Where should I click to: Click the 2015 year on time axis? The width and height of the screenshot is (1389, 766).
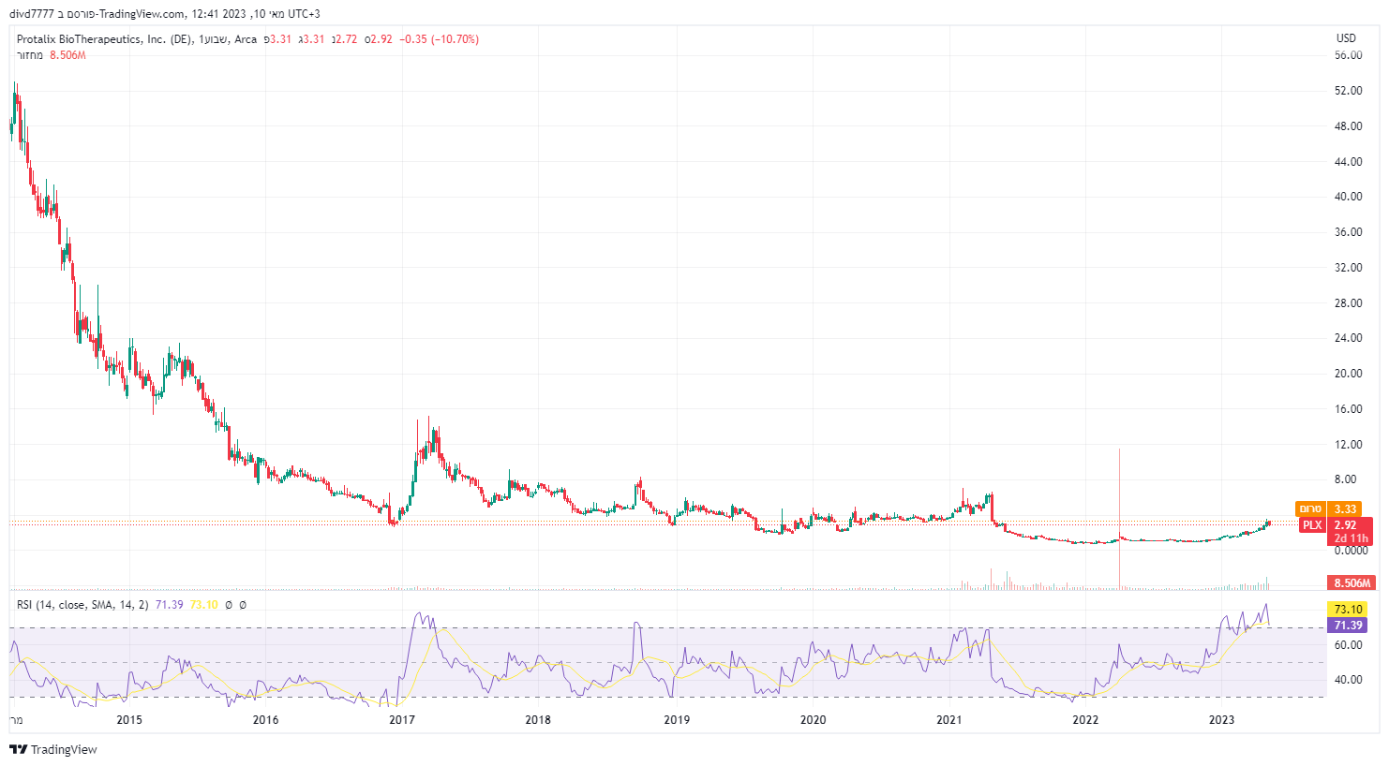[x=129, y=720]
